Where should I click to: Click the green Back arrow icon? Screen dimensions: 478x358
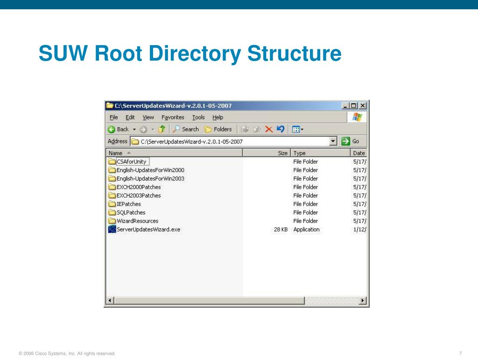112,130
